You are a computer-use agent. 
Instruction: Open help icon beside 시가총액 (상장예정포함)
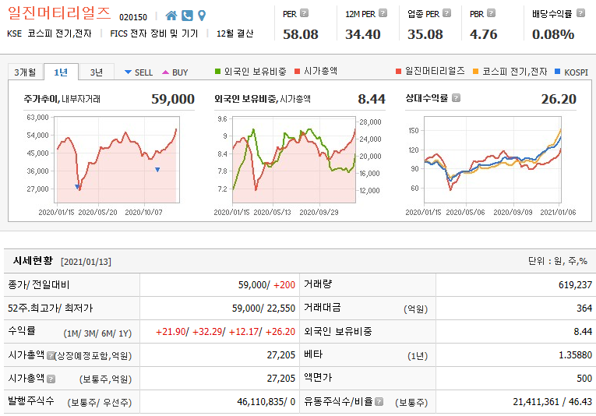point(51,355)
